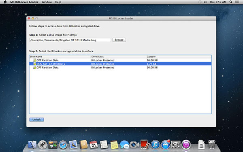Open Reminders checklist icon in dock
This screenshot has height=152, width=243.
(104, 145)
